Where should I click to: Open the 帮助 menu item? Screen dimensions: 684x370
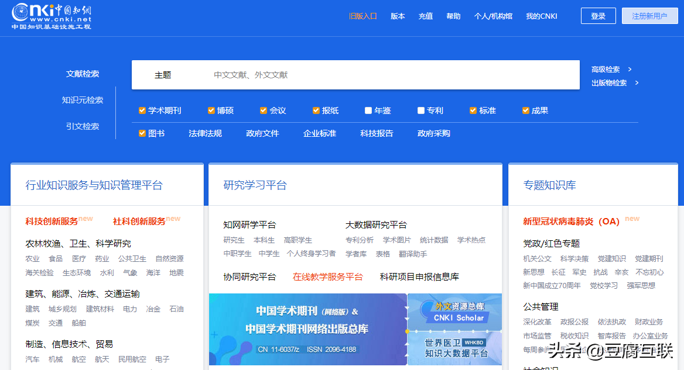(x=453, y=16)
